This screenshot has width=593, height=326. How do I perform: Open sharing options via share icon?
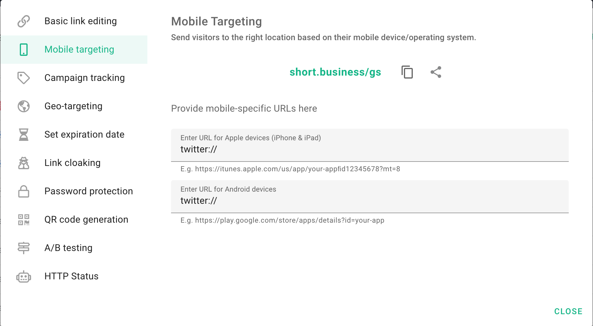point(436,72)
